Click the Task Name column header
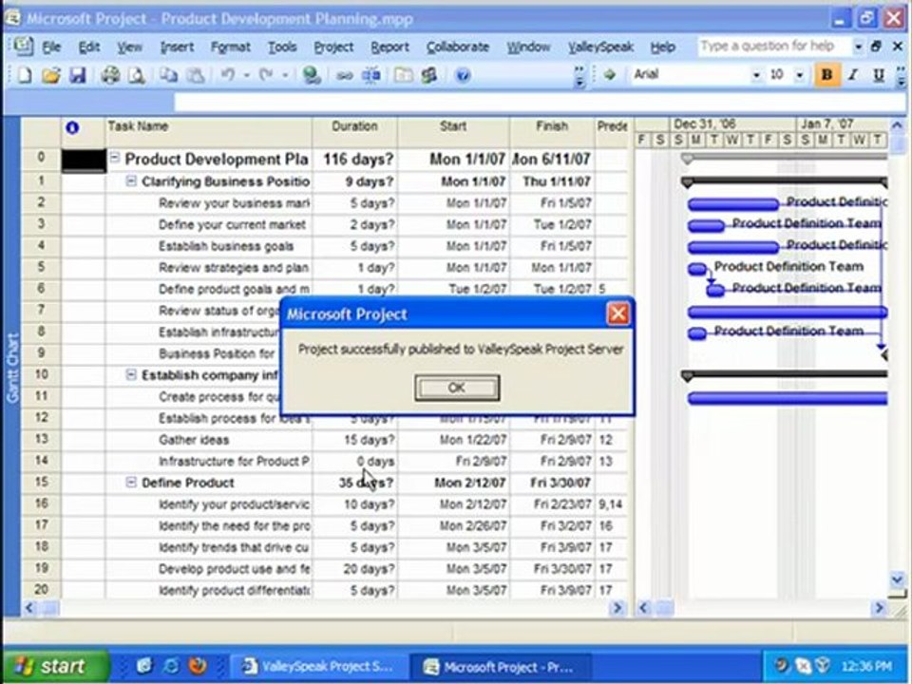 point(208,131)
